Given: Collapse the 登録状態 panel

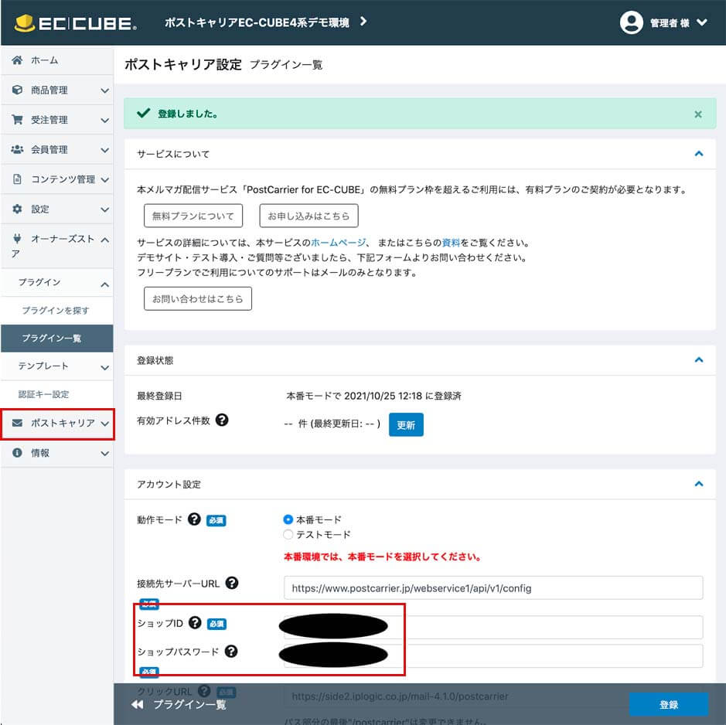Looking at the screenshot, I should coord(699,359).
